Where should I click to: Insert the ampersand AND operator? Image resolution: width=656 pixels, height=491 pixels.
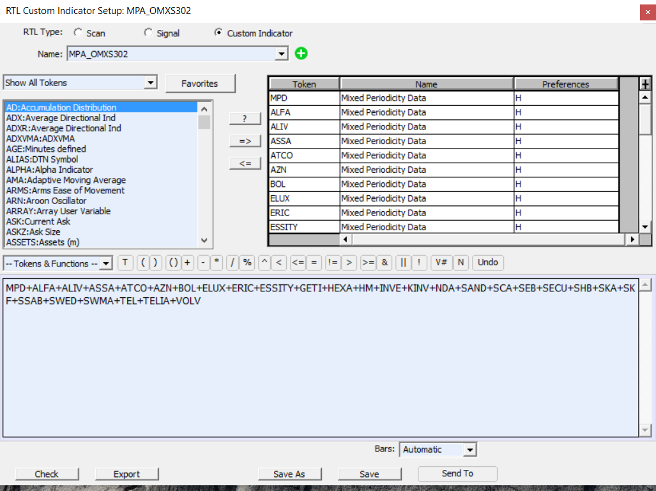[x=385, y=263]
